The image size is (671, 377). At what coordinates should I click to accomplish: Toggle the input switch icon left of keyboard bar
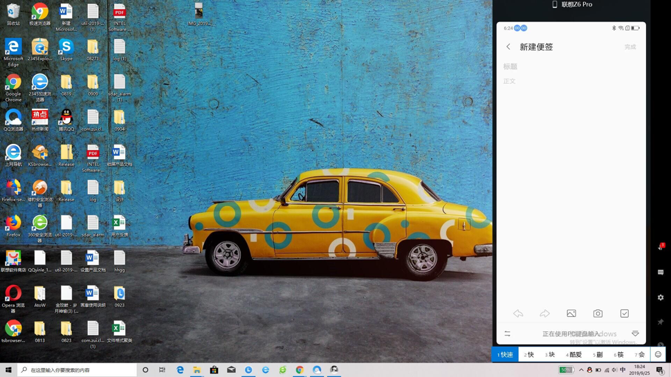[507, 334]
